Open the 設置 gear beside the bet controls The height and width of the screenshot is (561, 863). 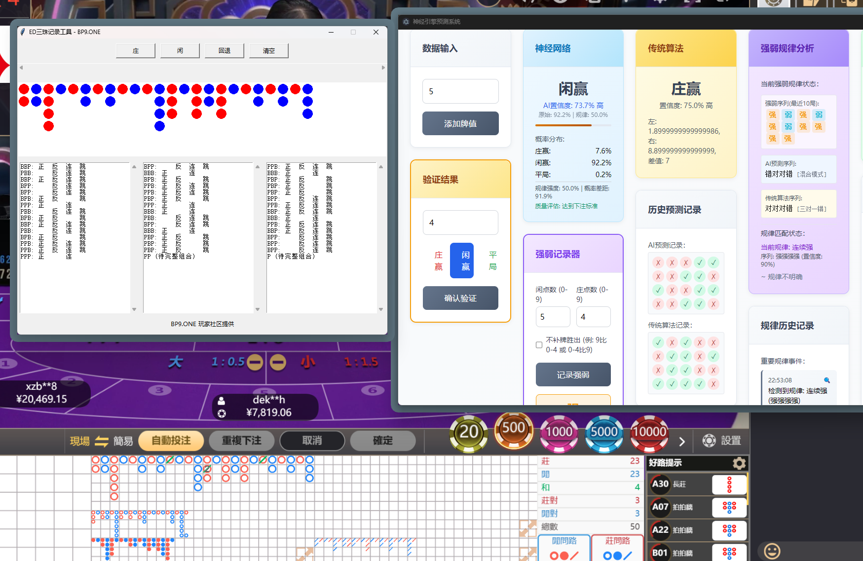709,441
